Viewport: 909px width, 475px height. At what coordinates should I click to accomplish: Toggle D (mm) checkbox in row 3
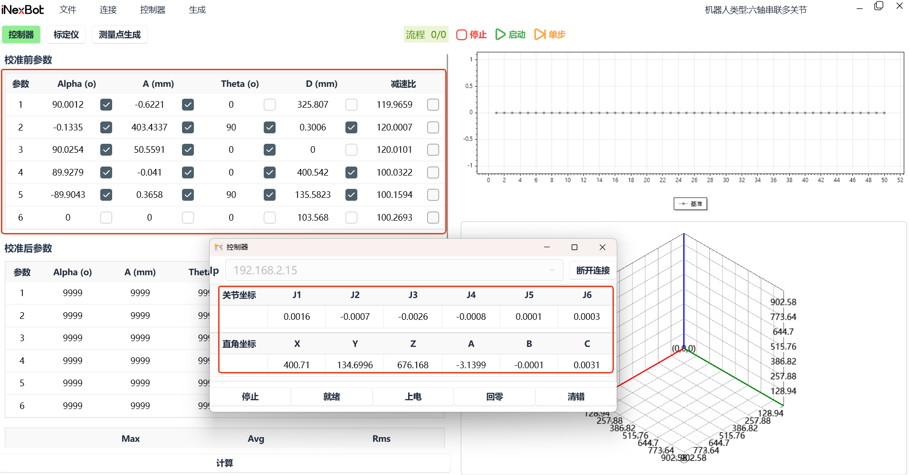351,150
